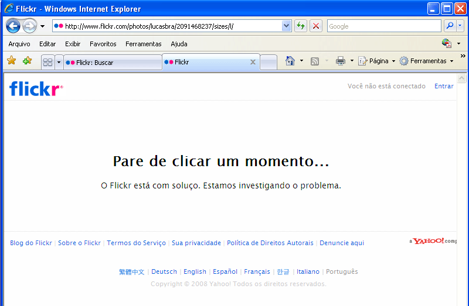Click the PDF converter icon in menu bar
Screen dimensions: 469x306
[447, 43]
